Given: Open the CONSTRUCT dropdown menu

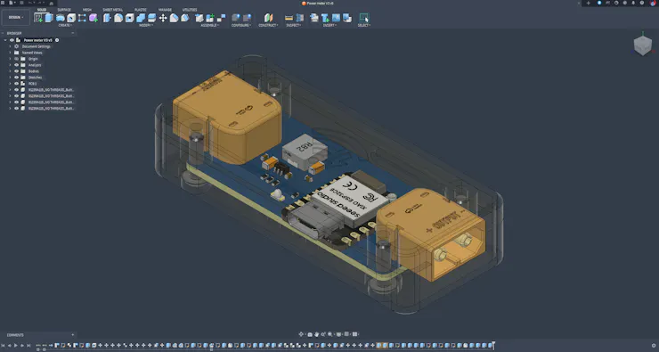Looking at the screenshot, I should pyautogui.click(x=268, y=25).
